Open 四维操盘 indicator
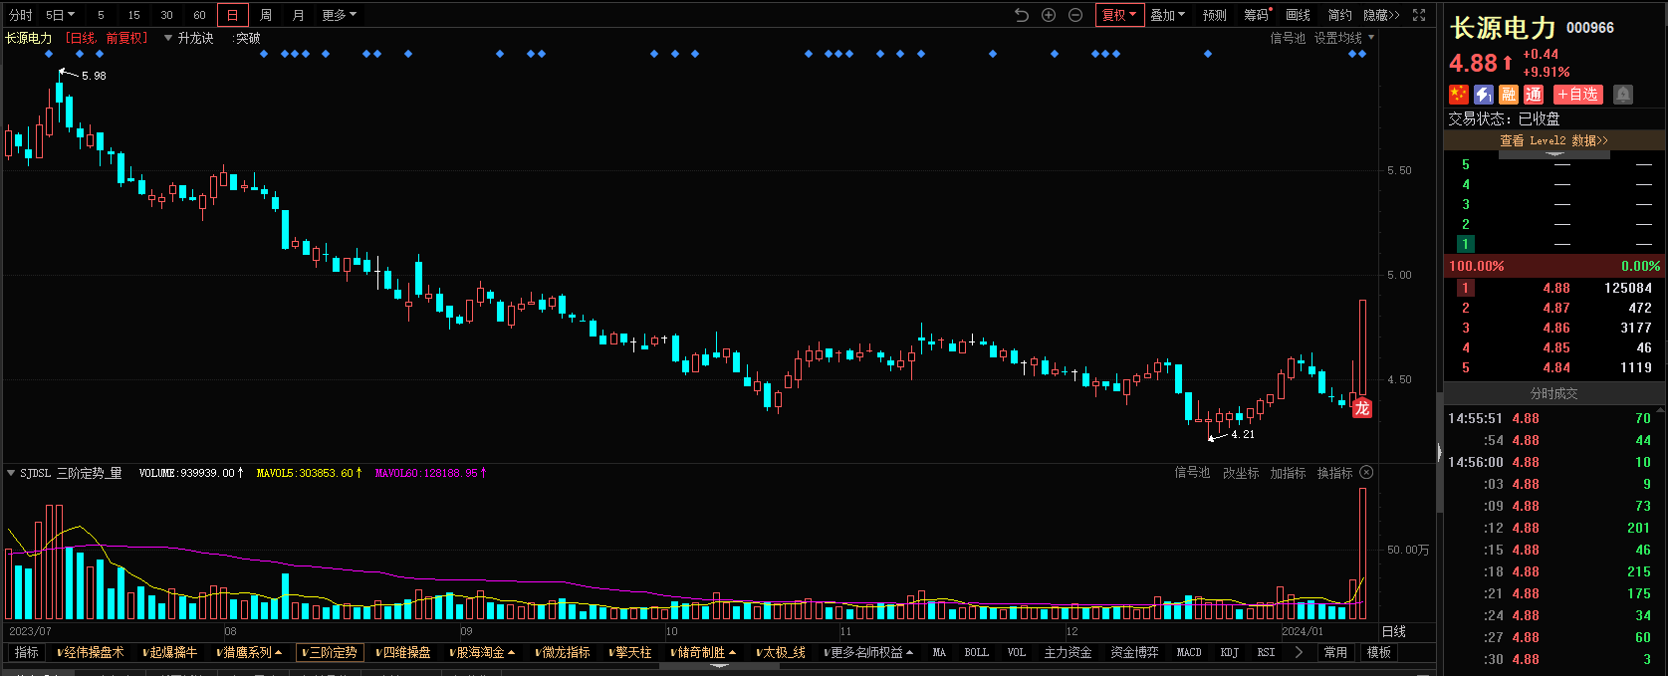 pyautogui.click(x=404, y=652)
